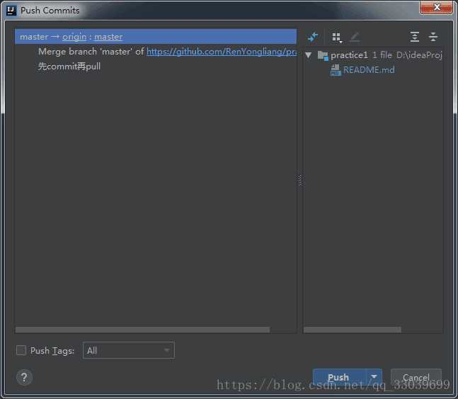Click the target 'master' branch link
This screenshot has width=458, height=399.
pos(108,37)
